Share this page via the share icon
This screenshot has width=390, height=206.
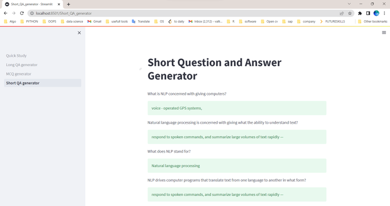coord(342,13)
